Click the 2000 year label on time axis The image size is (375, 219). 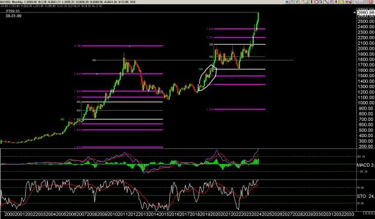tap(10, 214)
